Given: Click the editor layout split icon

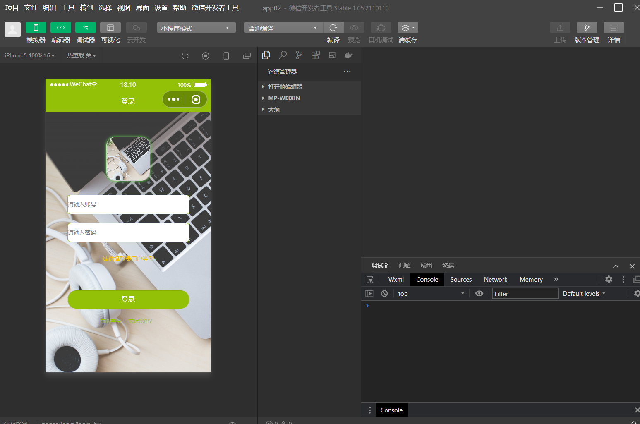Looking at the screenshot, I should (332, 55).
